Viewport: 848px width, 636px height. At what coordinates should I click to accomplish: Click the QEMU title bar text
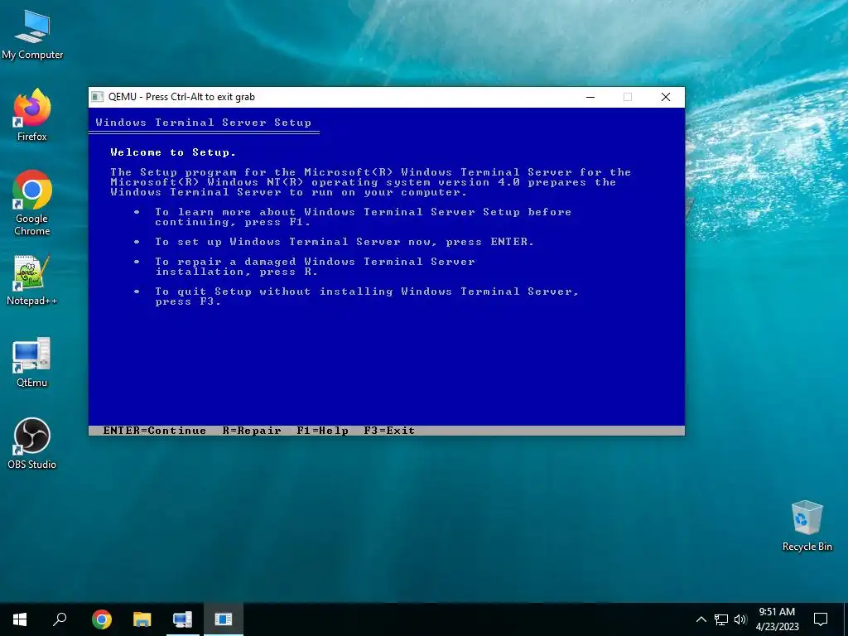click(x=181, y=97)
